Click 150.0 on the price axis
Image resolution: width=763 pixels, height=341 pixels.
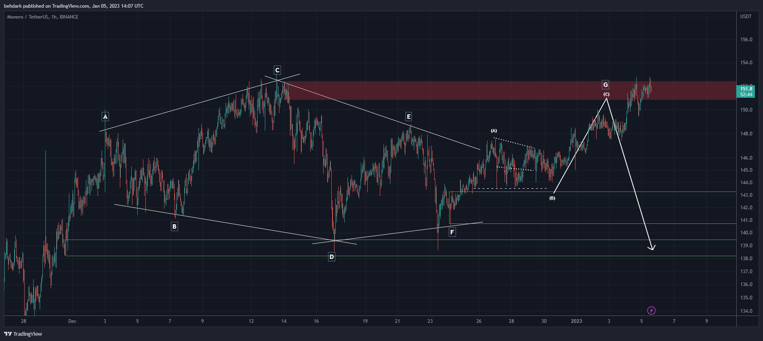746,110
